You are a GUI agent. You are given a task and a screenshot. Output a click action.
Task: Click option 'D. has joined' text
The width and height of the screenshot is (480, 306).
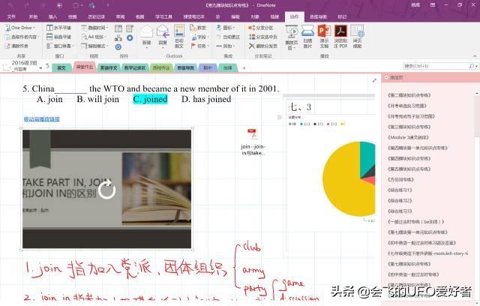pyautogui.click(x=206, y=99)
